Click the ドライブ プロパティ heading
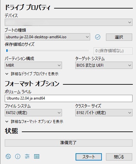The image size is (136, 164). tap(28, 7)
